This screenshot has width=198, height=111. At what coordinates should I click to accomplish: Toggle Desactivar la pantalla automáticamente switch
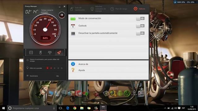[x=140, y=33]
